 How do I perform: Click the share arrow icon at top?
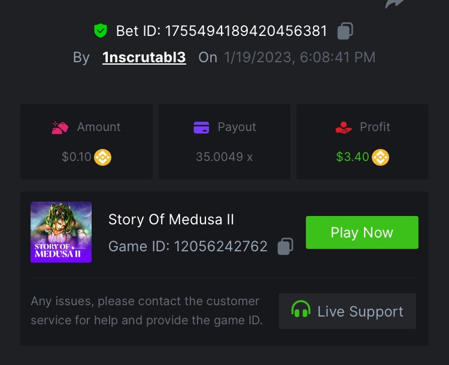point(395,4)
